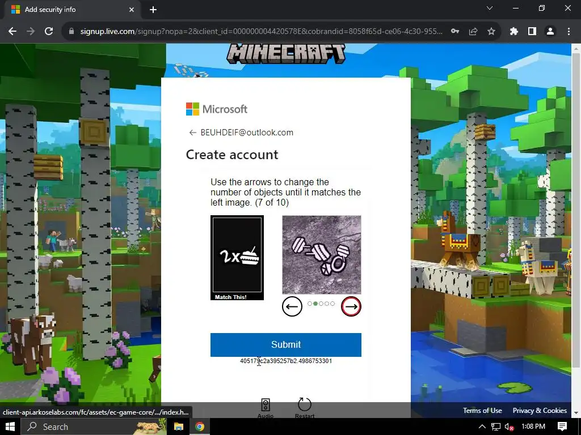Submit the captcha answer
This screenshot has width=581, height=435.
(x=286, y=345)
